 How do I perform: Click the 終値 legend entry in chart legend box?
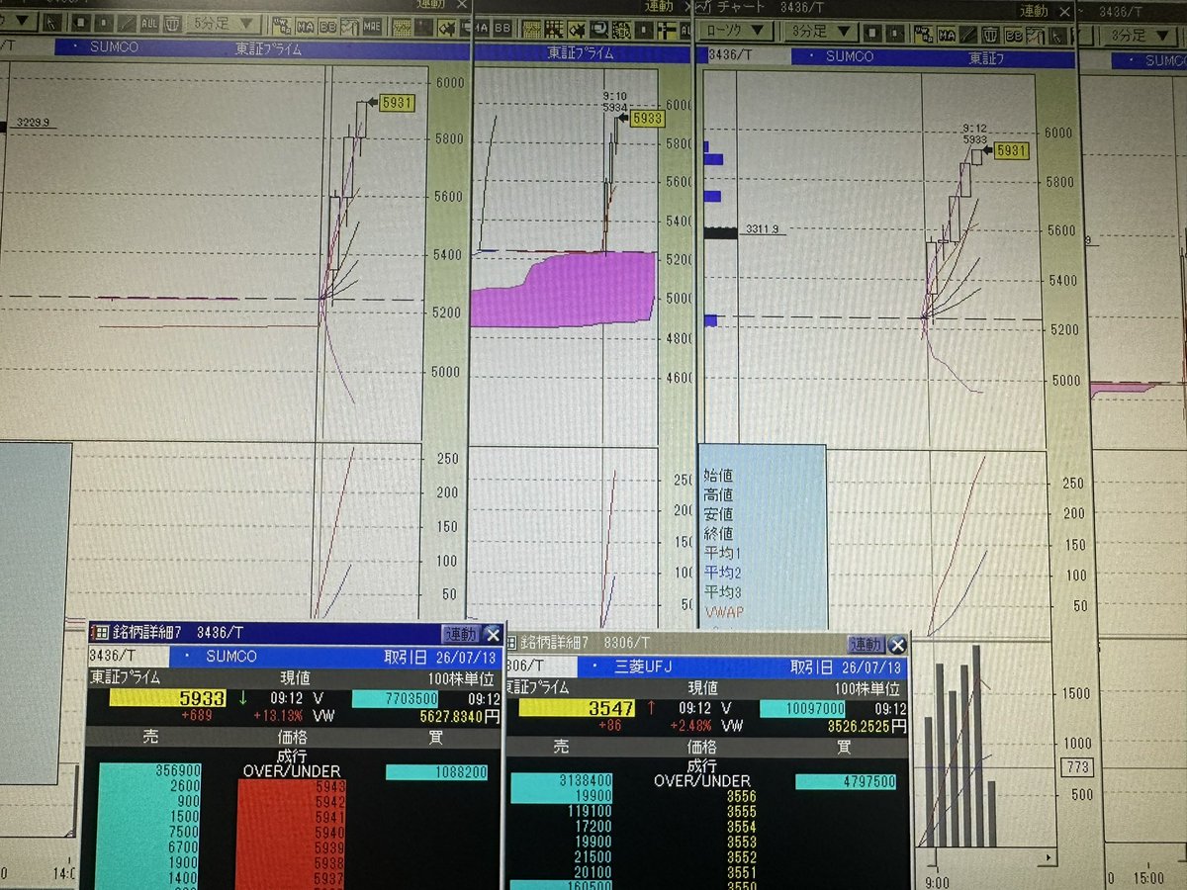pyautogui.click(x=718, y=533)
